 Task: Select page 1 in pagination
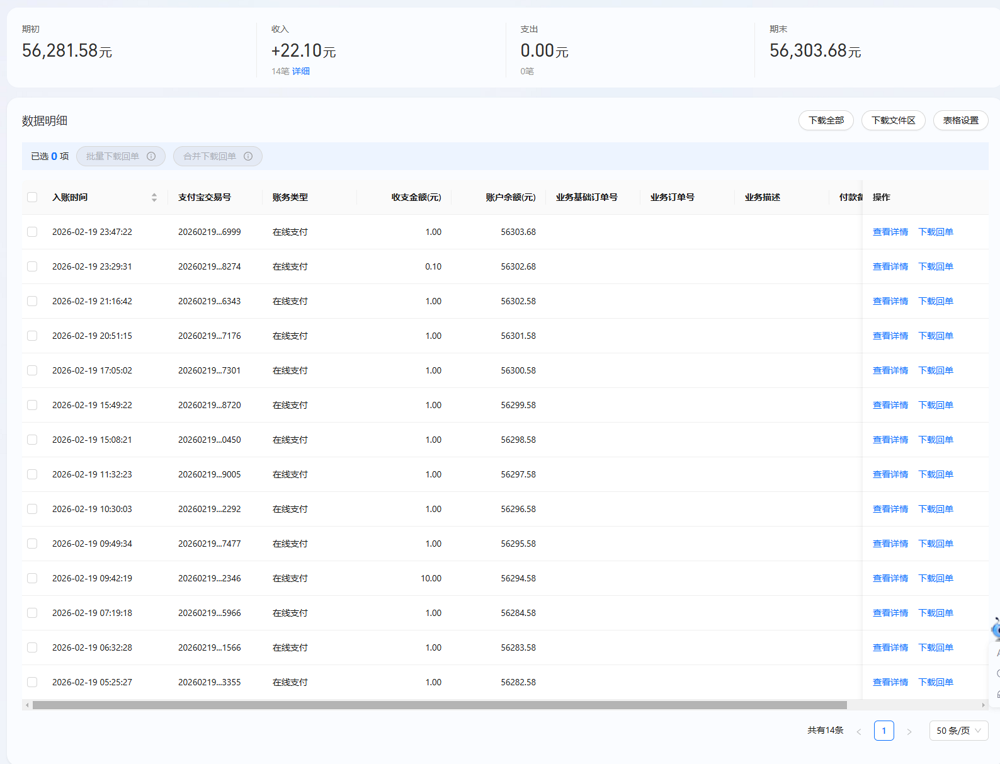tap(884, 731)
